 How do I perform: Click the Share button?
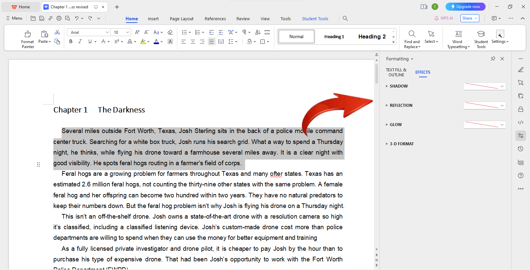[469, 18]
